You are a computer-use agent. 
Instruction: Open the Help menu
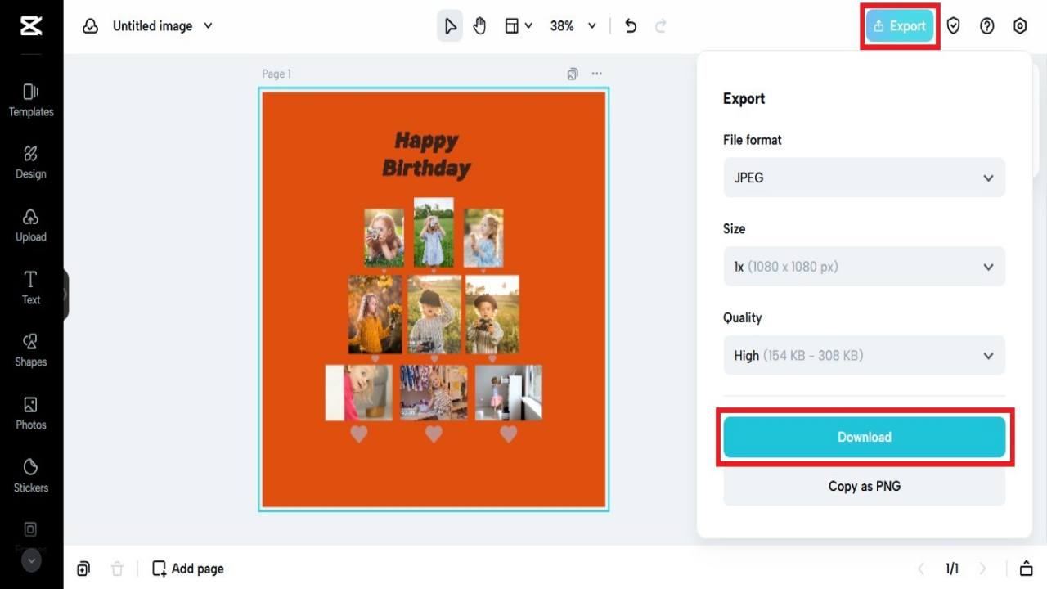coord(986,25)
